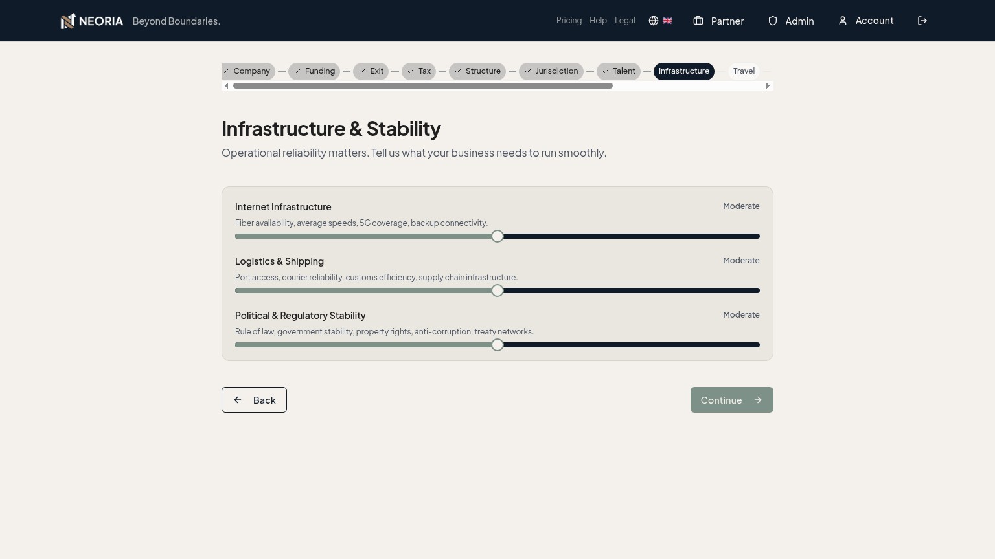Click the Internet Infrastructure Moderate value
This screenshot has height=559, width=995.
point(741,206)
